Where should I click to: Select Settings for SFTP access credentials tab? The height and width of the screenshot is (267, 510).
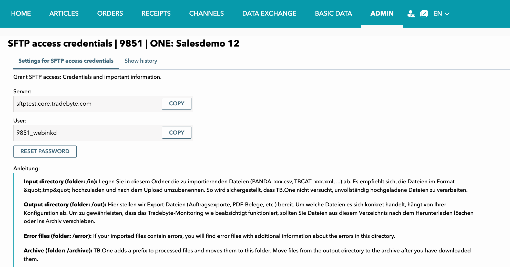pyautogui.click(x=66, y=61)
